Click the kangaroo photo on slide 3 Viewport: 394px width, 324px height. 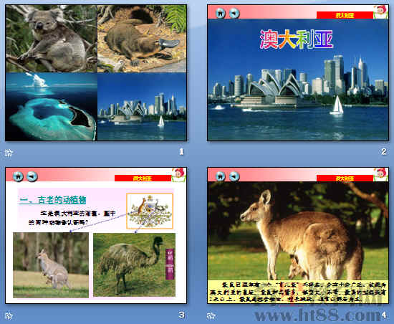point(51,265)
